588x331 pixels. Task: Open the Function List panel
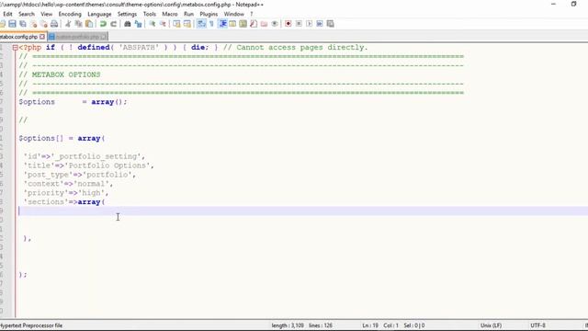tap(254, 24)
